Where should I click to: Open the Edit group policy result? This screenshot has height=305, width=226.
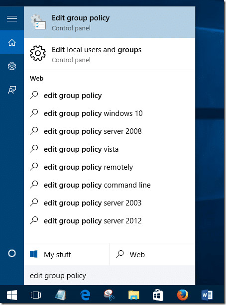(110, 22)
